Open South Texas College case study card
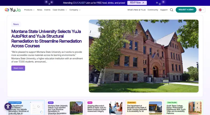 [x=184, y=107]
